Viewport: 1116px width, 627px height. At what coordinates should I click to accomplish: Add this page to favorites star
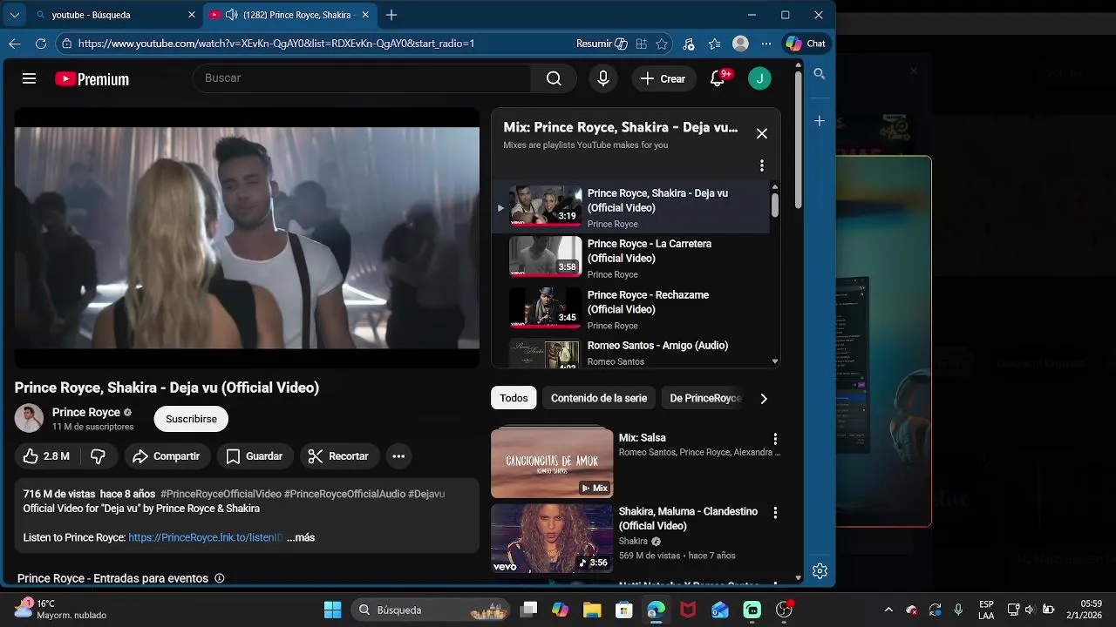[662, 44]
